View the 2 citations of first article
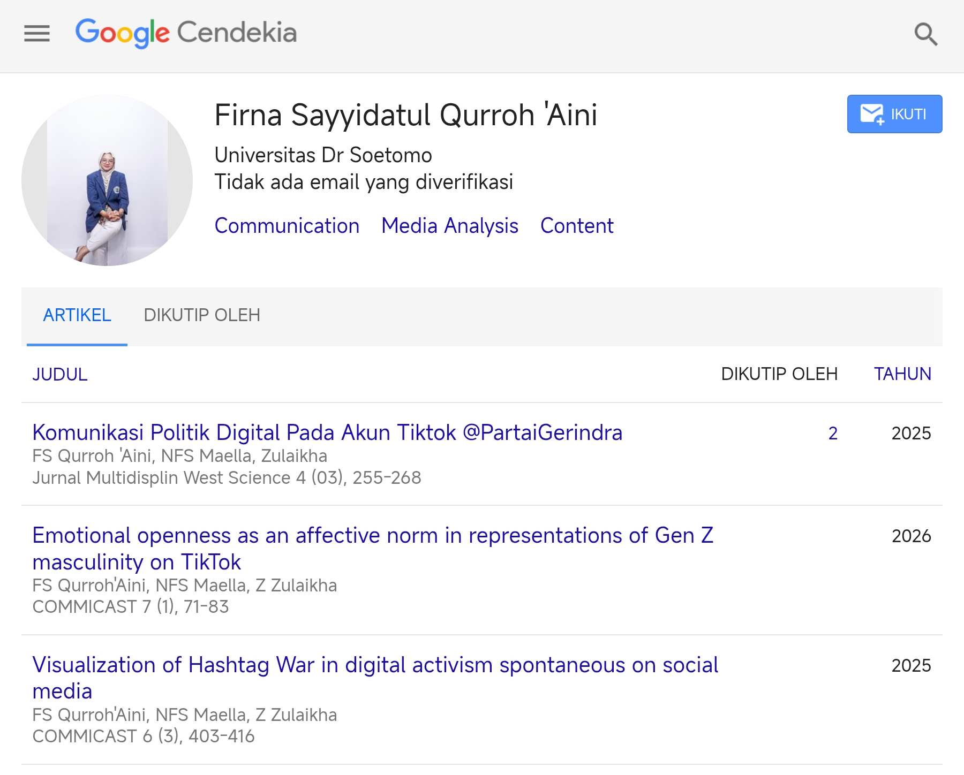964x775 pixels. pyautogui.click(x=832, y=433)
